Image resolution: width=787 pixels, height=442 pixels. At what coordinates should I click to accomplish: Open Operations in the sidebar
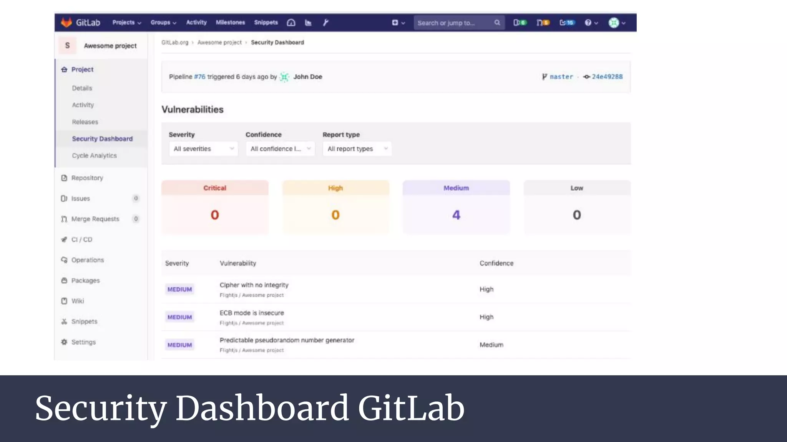tap(88, 260)
